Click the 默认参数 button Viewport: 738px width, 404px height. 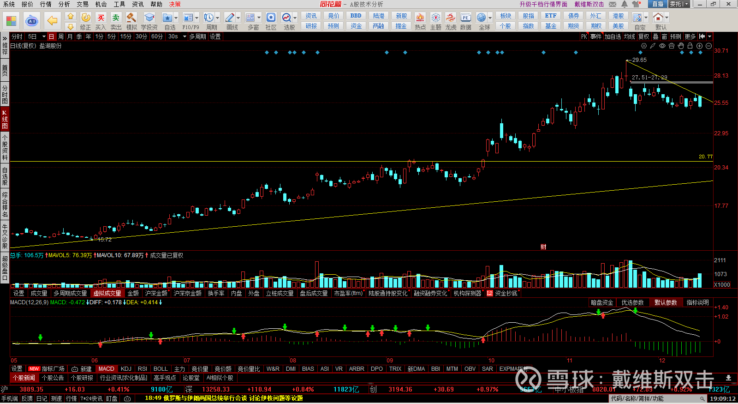[666, 302]
